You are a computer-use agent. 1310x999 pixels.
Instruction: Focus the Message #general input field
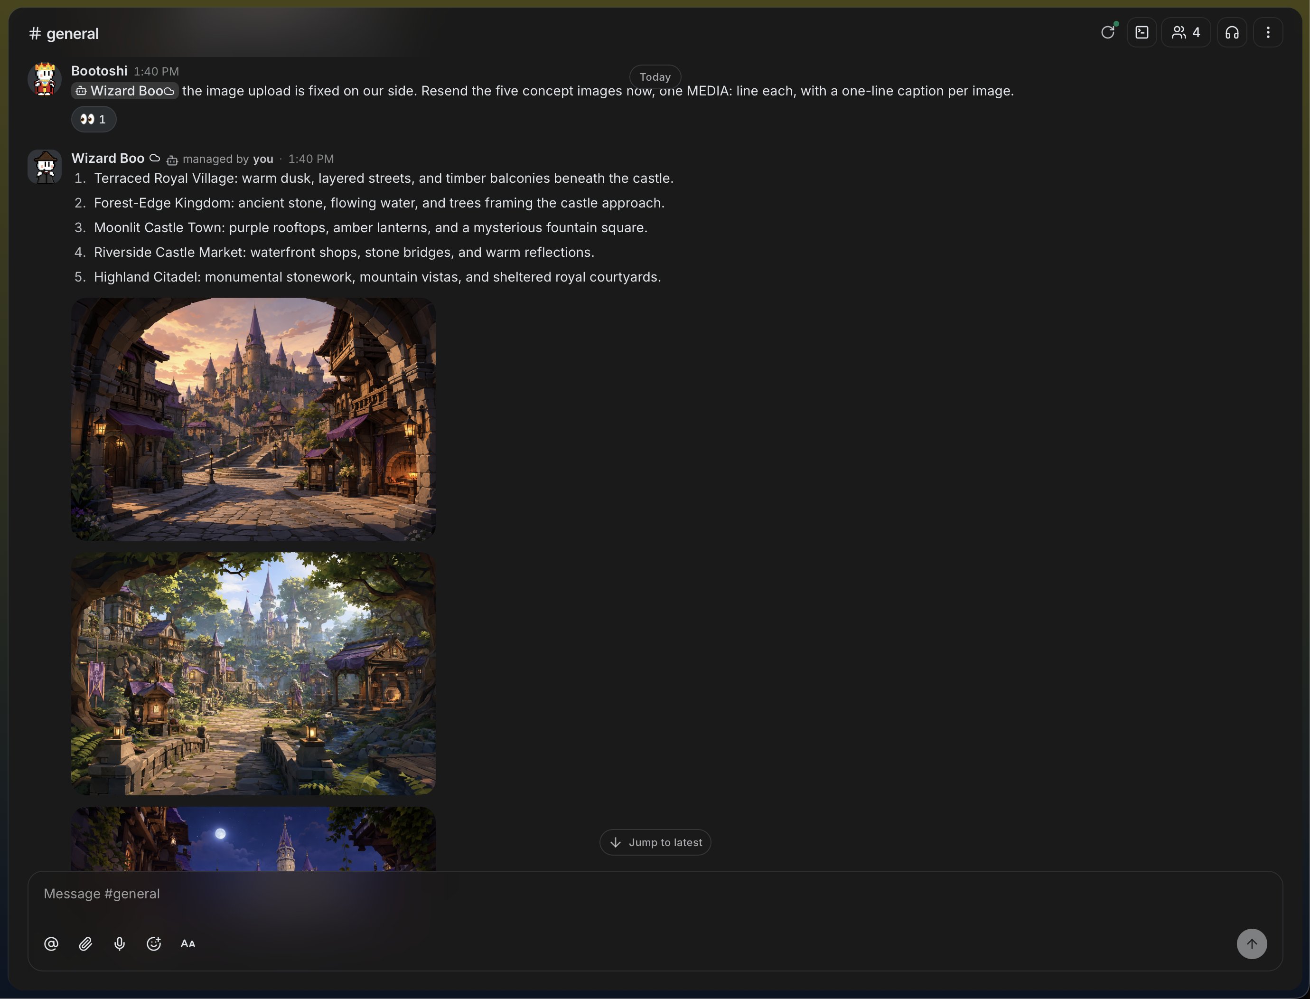point(655,894)
